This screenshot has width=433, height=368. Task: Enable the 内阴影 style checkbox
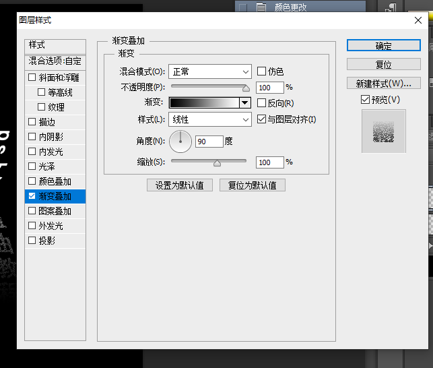(32, 137)
